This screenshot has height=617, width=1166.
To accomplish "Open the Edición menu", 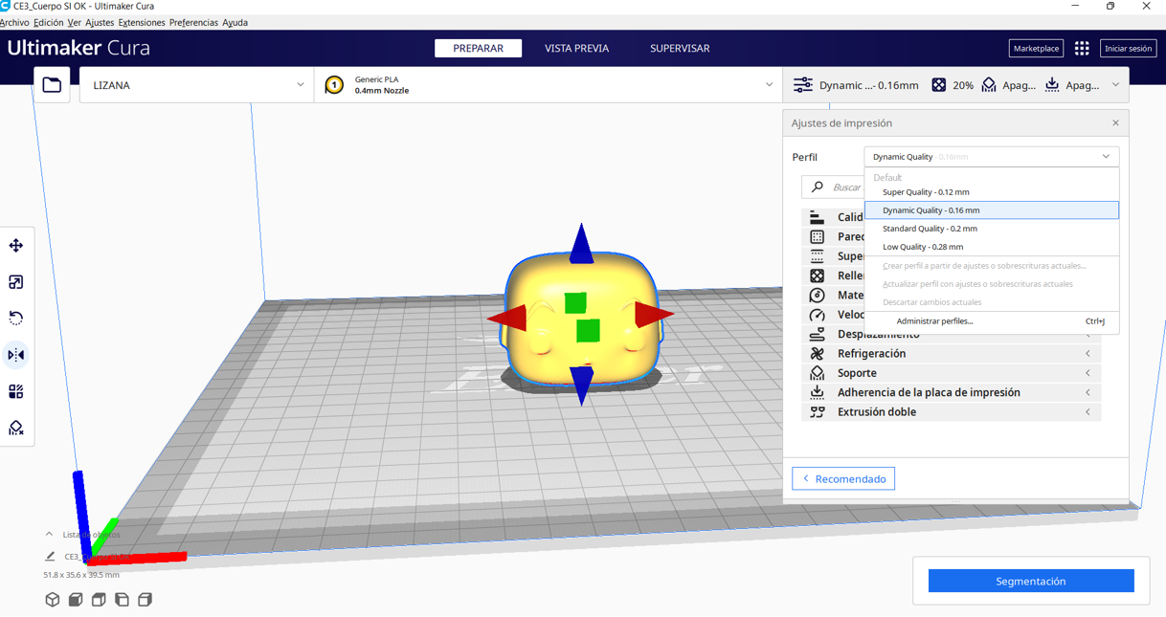I will click(x=48, y=23).
